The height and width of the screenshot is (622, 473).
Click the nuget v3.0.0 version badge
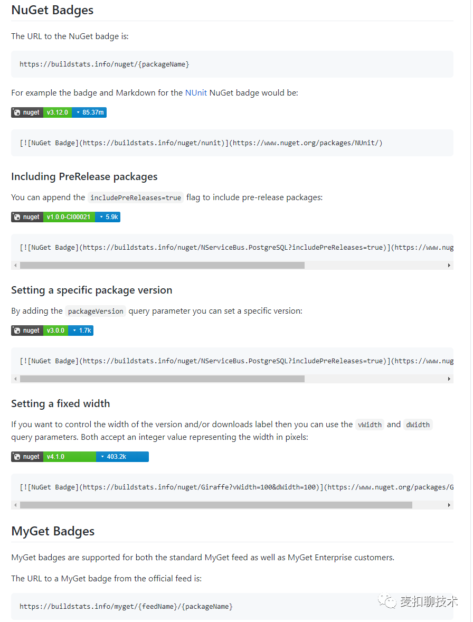(x=52, y=331)
